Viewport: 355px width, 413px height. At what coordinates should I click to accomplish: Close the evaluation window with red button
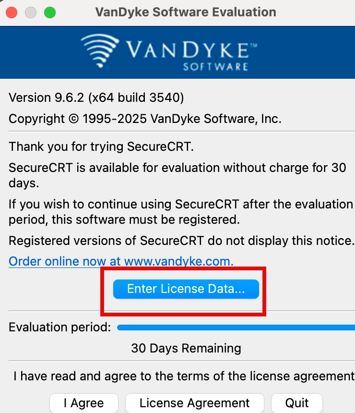click(x=12, y=12)
